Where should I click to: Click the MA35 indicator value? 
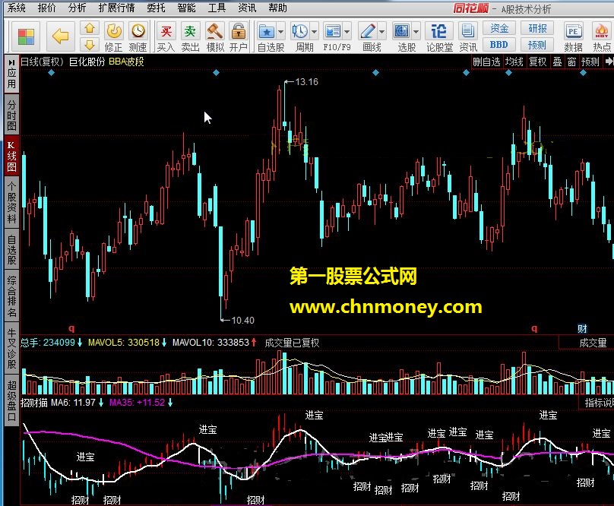coord(137,402)
